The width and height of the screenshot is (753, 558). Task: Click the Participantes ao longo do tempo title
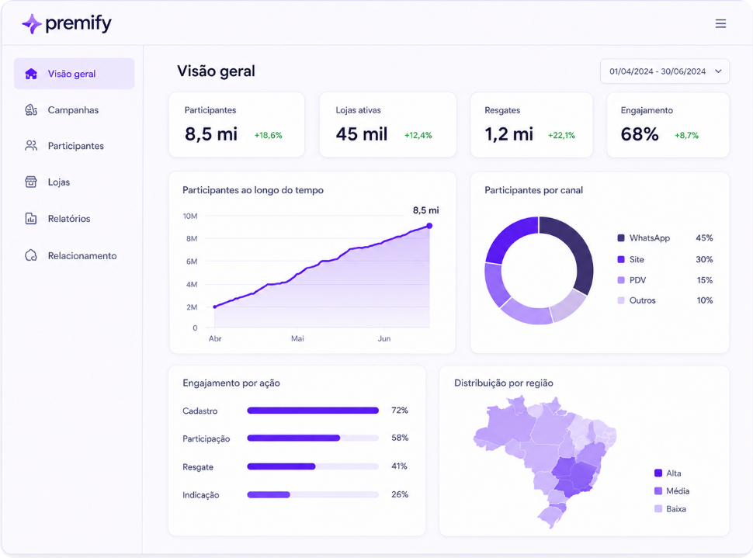click(253, 190)
